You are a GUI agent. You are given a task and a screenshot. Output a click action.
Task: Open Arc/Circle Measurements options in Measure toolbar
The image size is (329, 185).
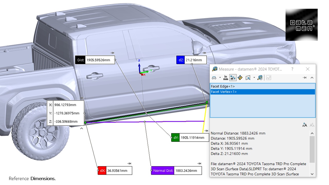[x=214, y=78]
